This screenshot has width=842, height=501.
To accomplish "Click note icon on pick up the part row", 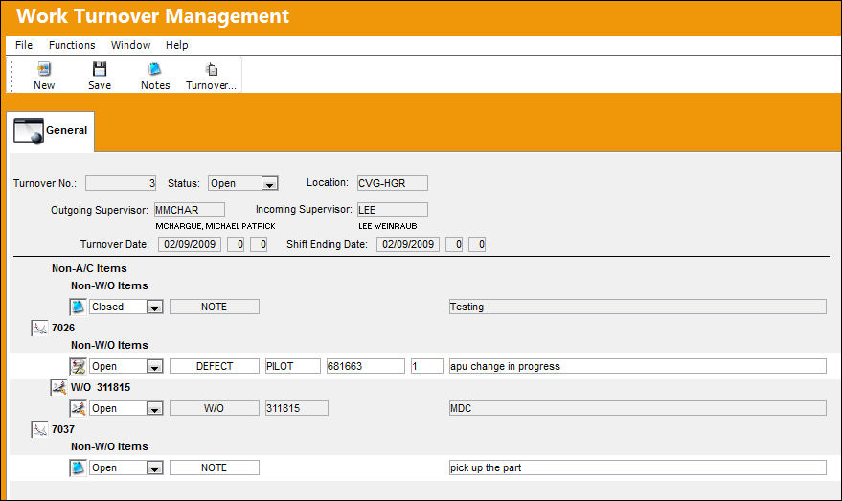I will [79, 467].
